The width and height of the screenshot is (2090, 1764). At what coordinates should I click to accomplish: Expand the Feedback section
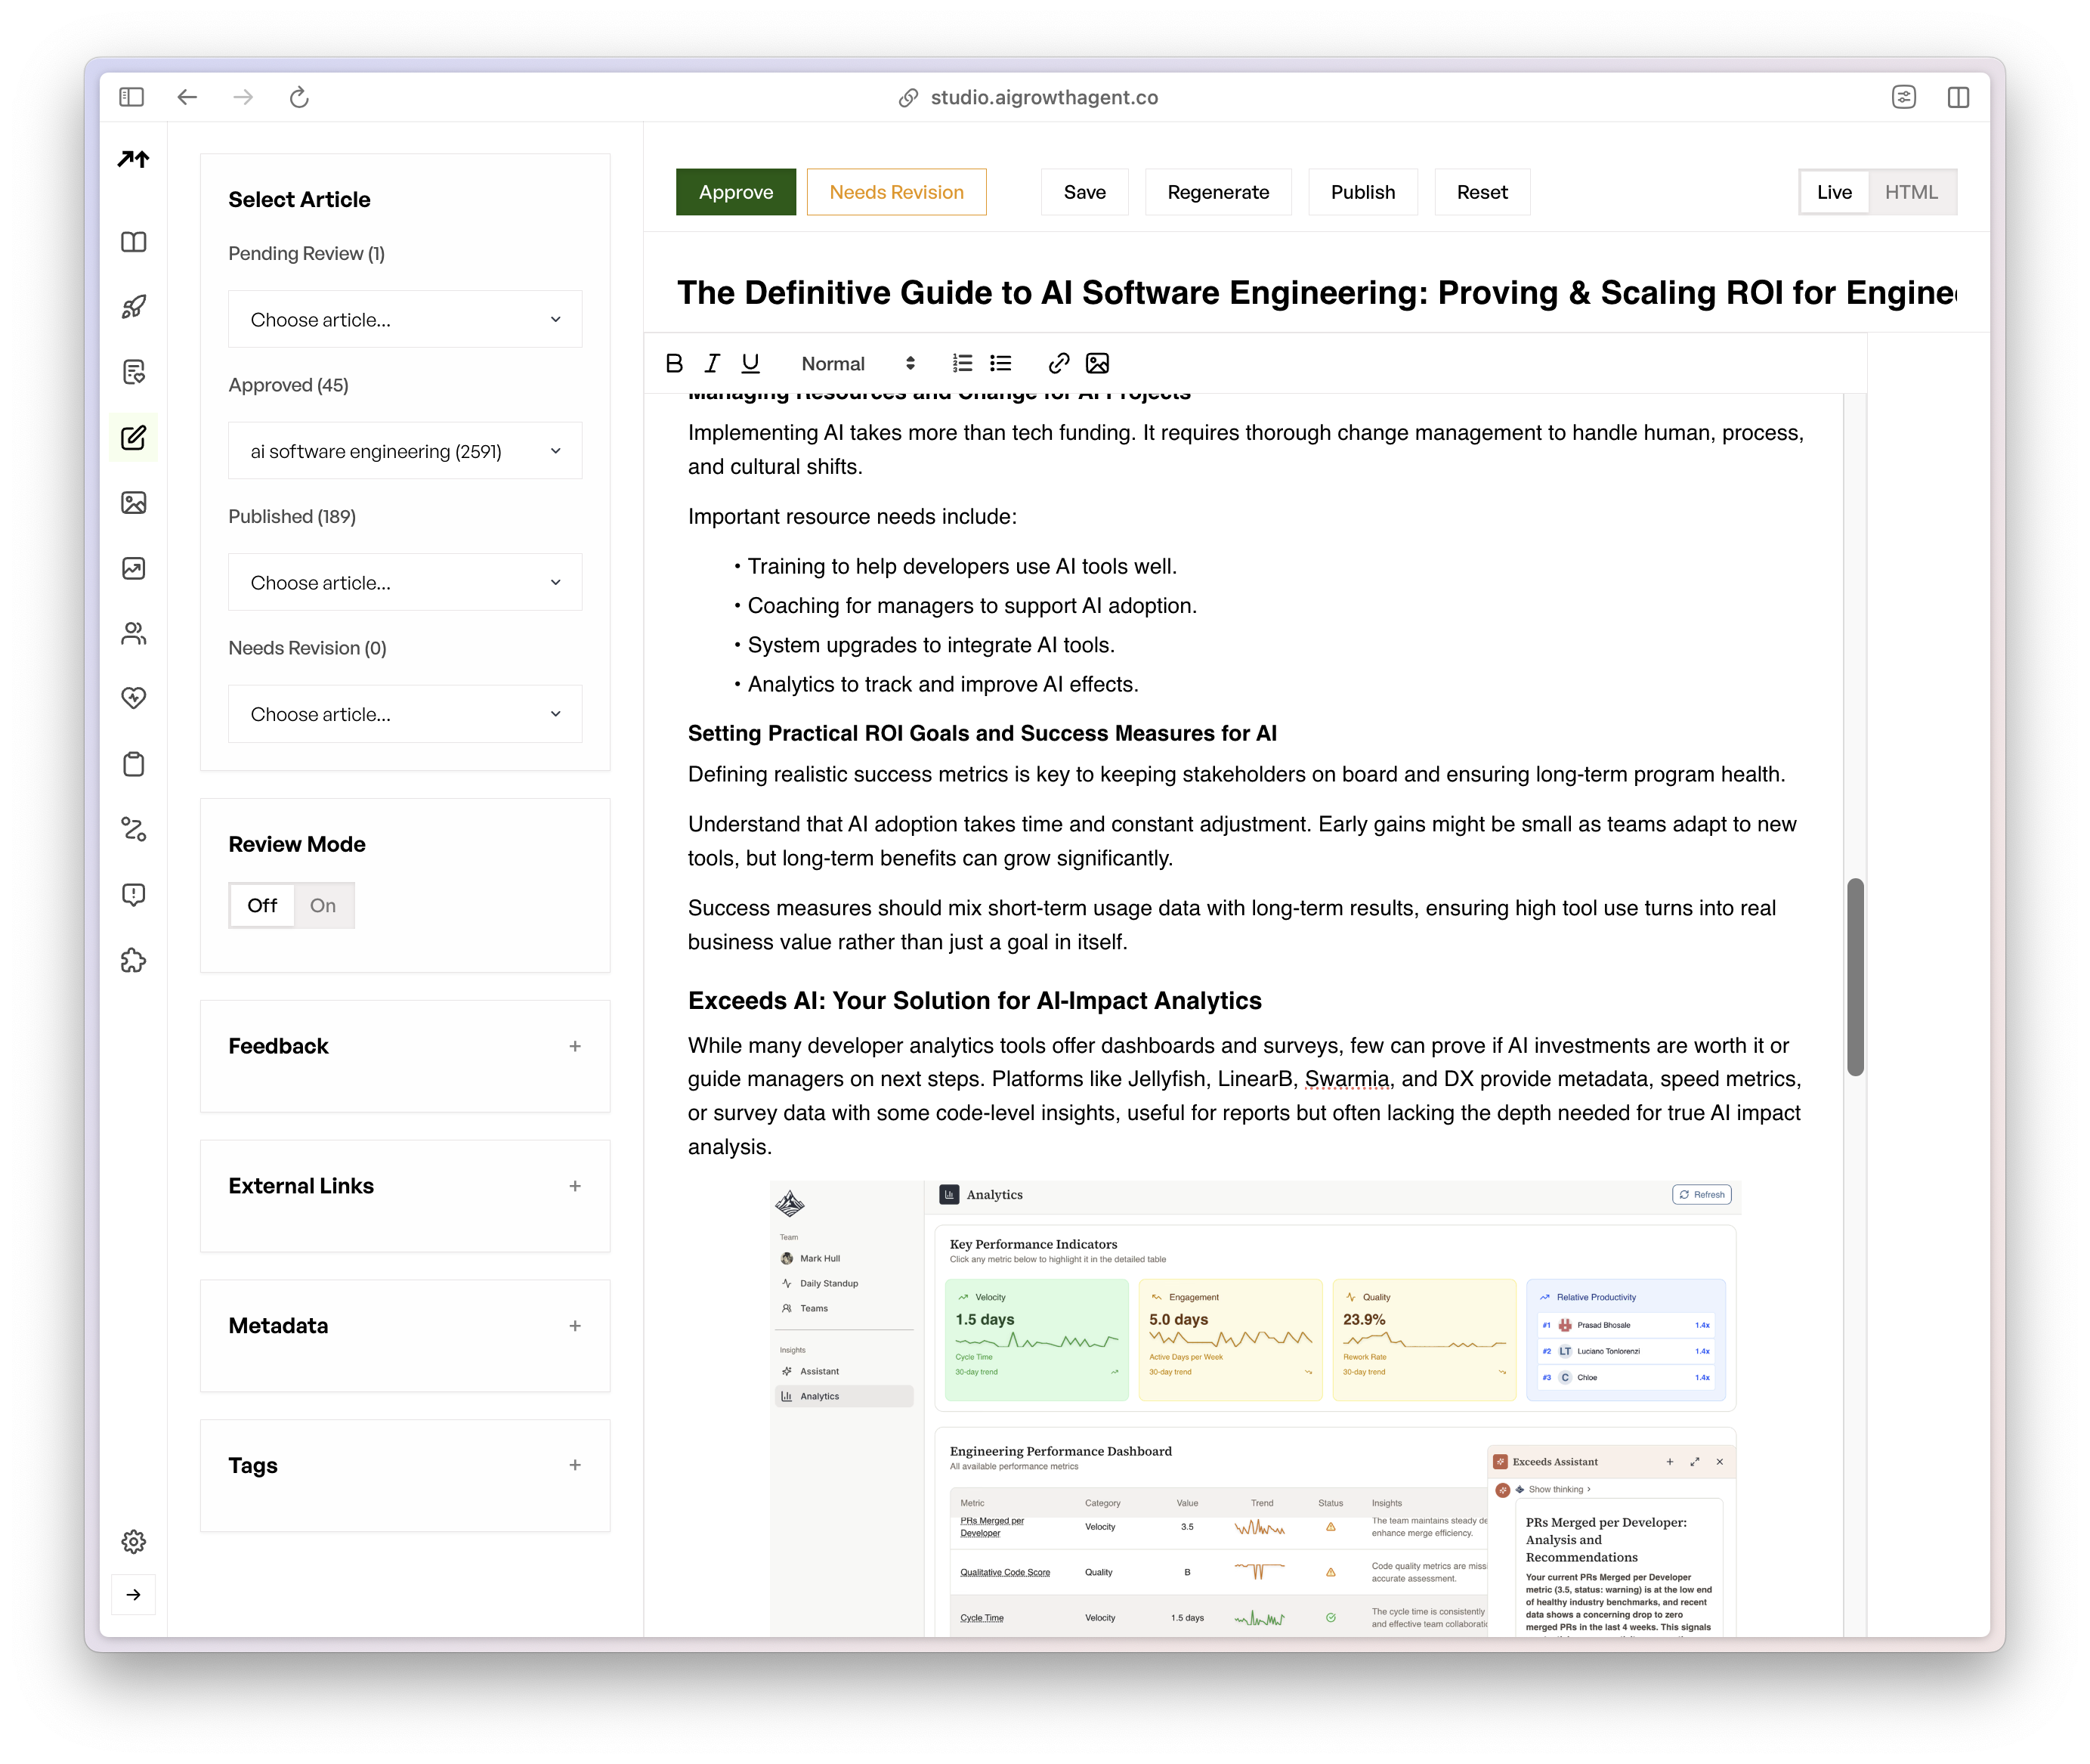click(x=575, y=1046)
